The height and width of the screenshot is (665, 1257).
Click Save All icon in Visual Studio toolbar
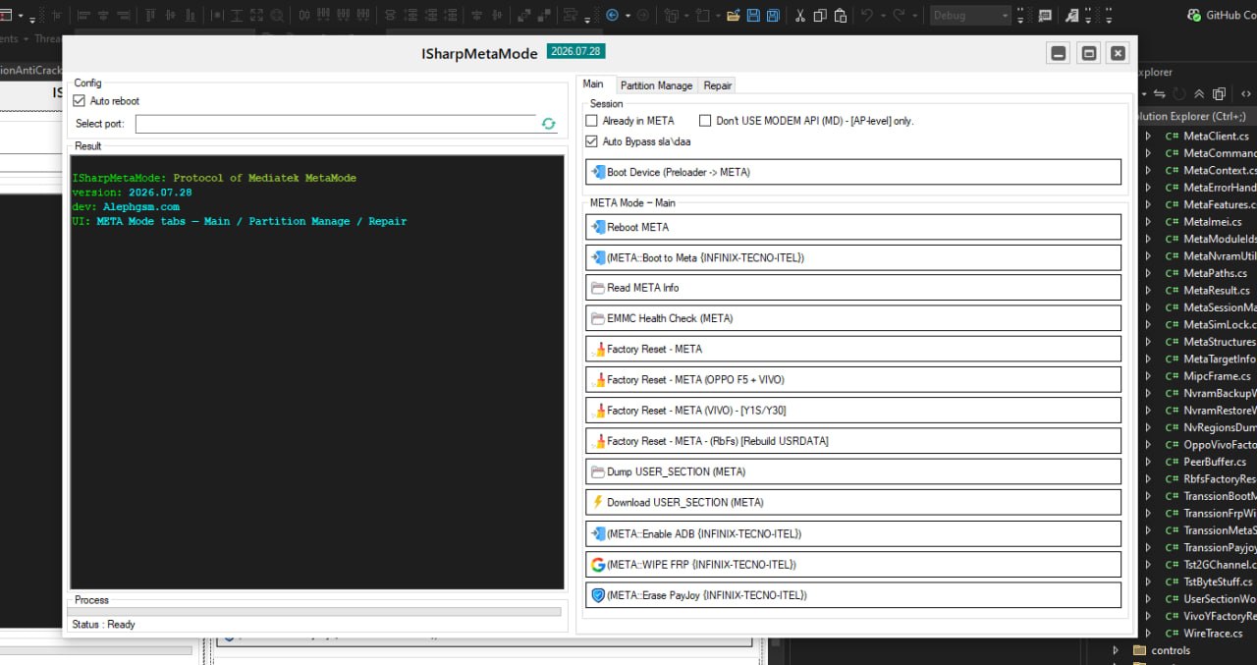[773, 16]
